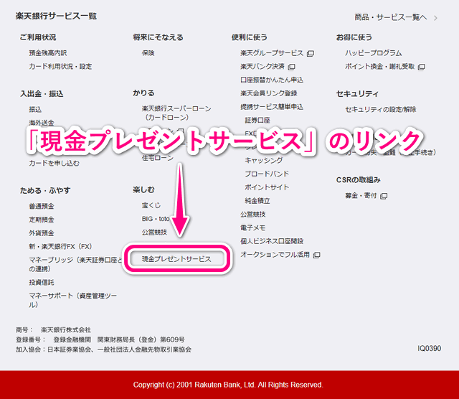Open 定期預金 link
Image resolution: width=459 pixels, height=399 pixels.
(42, 220)
